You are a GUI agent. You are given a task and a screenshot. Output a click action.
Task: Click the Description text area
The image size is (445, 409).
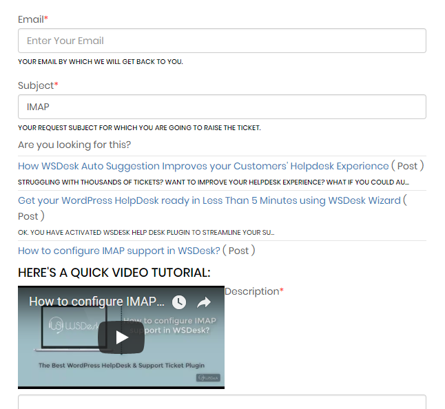pos(222,402)
